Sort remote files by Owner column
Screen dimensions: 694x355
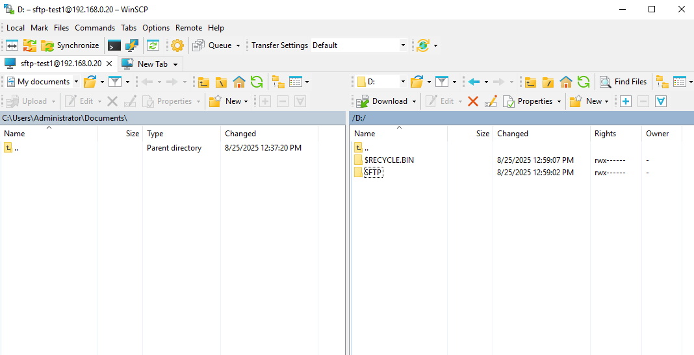[662, 134]
